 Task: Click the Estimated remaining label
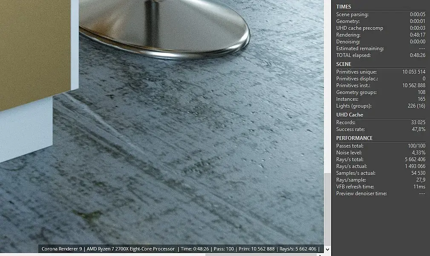[x=360, y=48]
